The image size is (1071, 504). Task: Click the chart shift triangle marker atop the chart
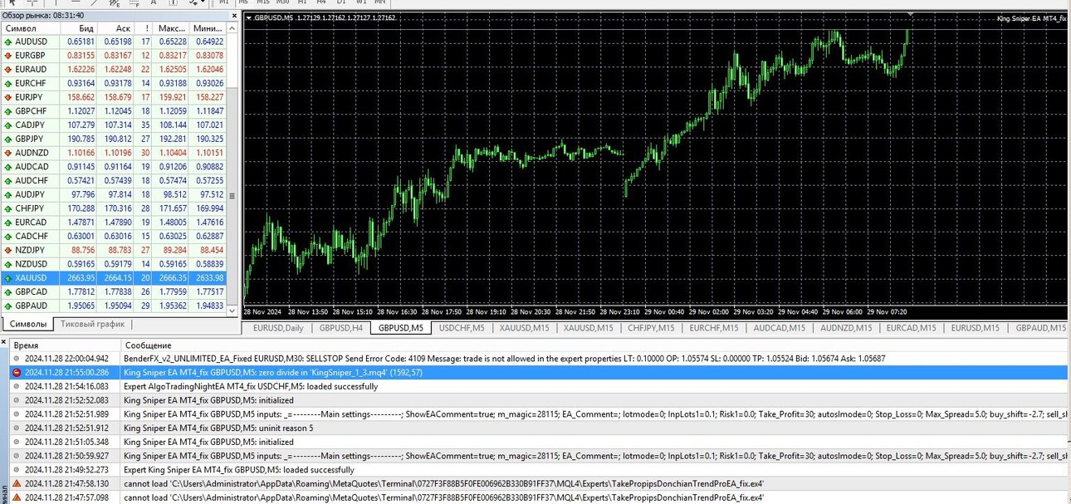pyautogui.click(x=911, y=14)
